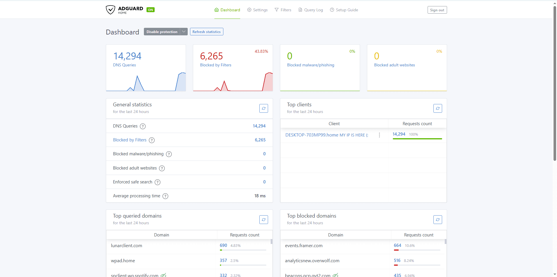Screen dimensions: 557x277
Task: Click the Client column header
Action: pyautogui.click(x=334, y=124)
